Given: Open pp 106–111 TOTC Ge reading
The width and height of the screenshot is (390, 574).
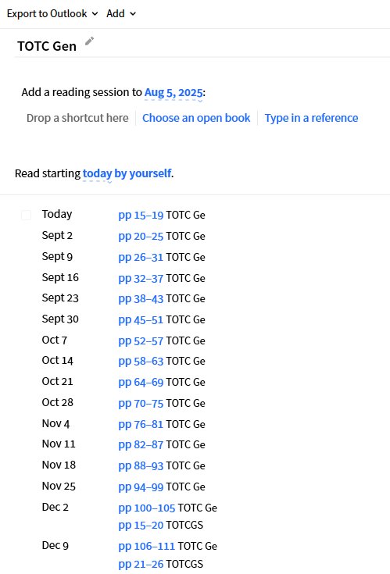Looking at the screenshot, I should click(146, 546).
